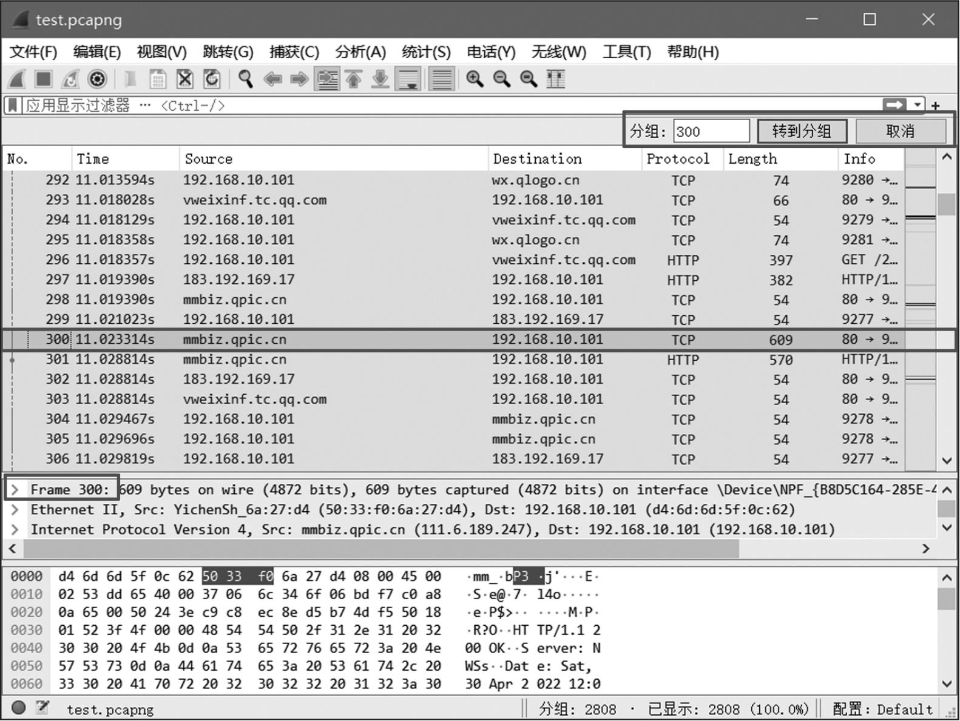Expand the Frame 300 details tree
This screenshot has height=721, width=960.
click(15, 489)
